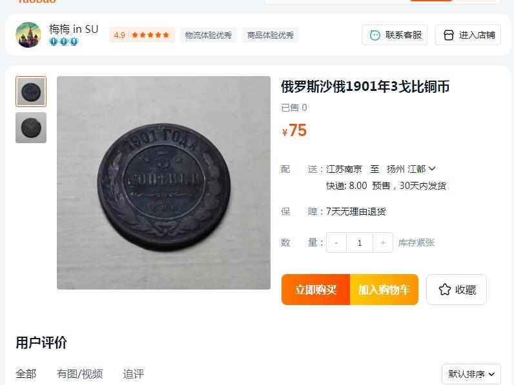Click the 梅梅 in SU shop name
The height and width of the screenshot is (385, 514).
[x=74, y=29]
